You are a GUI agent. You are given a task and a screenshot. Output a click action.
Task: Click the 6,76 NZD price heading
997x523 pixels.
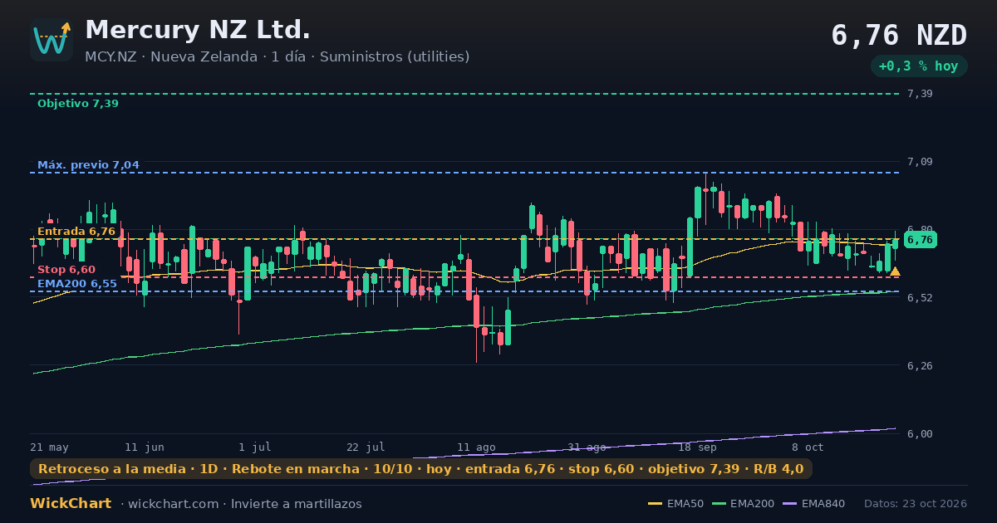[899, 36]
